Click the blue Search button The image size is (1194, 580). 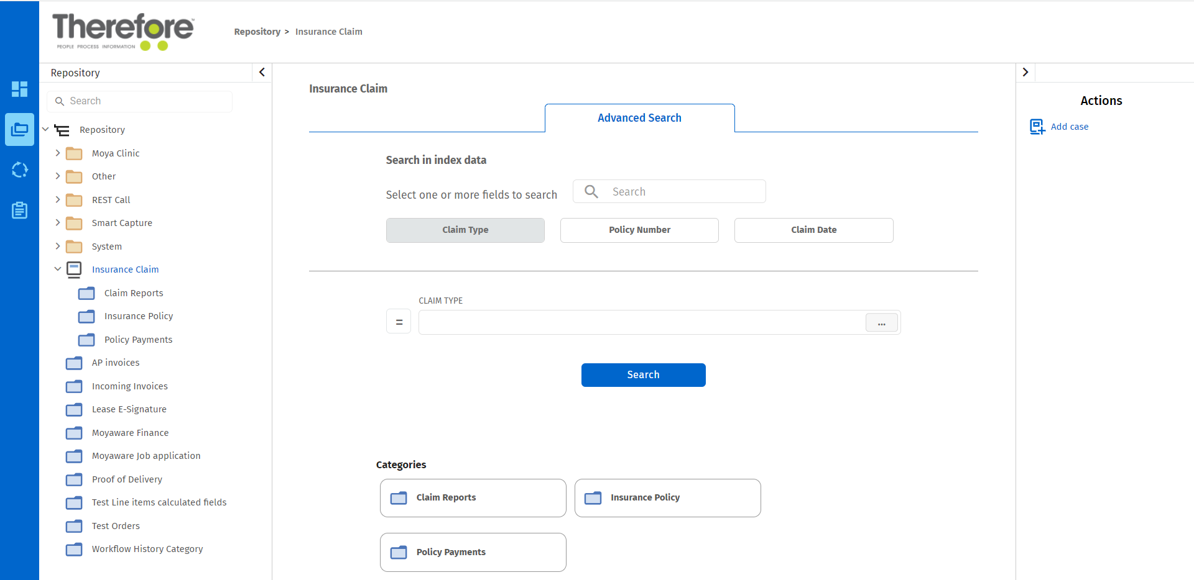(x=643, y=375)
